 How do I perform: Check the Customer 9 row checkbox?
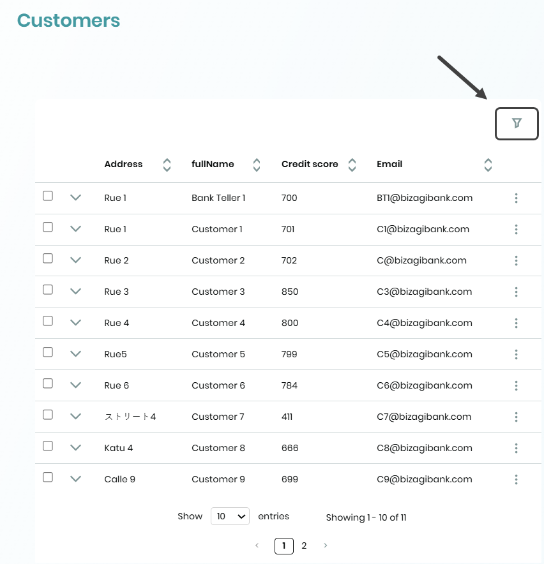coord(48,477)
